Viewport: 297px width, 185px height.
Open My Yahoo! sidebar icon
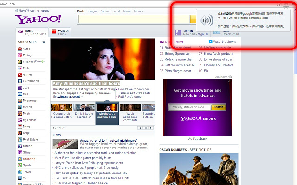point(20,120)
